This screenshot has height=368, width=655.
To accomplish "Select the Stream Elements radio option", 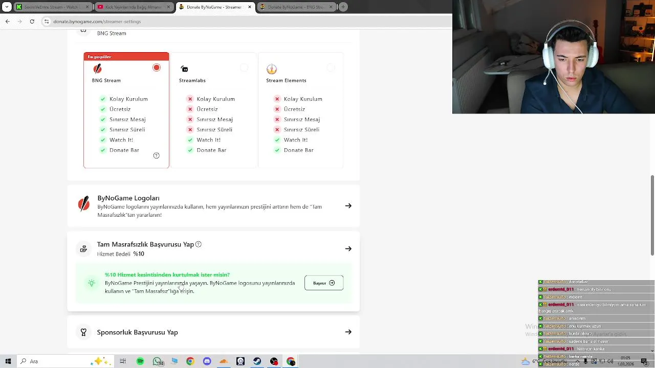I will pos(331,67).
